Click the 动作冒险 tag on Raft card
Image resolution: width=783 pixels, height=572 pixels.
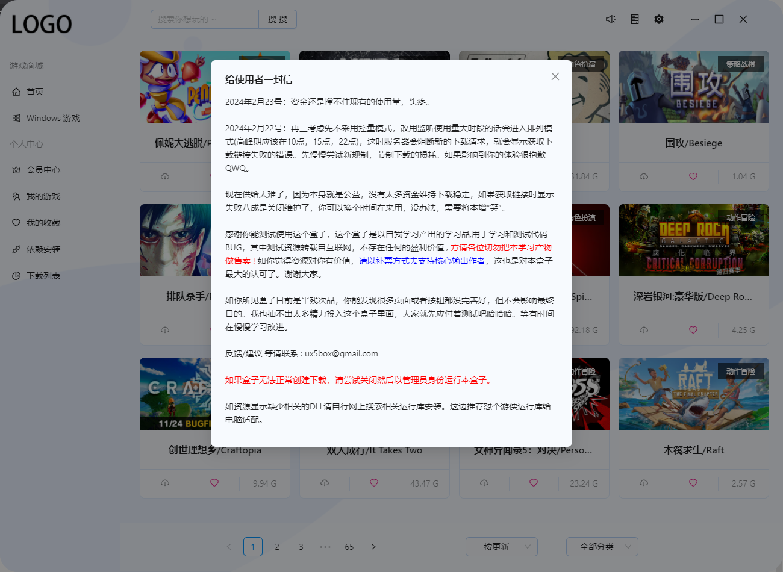[741, 371]
